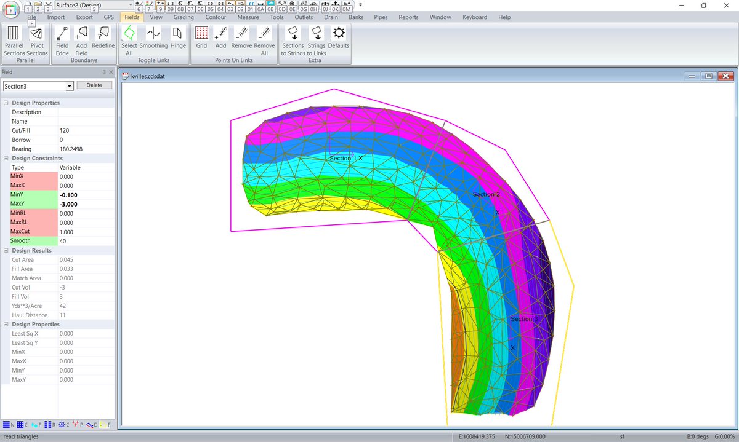Switch to the Reports tab
Viewport: 739px width, 442px height.
tap(408, 17)
